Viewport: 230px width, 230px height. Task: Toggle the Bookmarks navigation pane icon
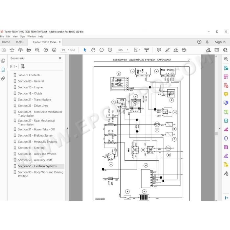(x=3, y=70)
